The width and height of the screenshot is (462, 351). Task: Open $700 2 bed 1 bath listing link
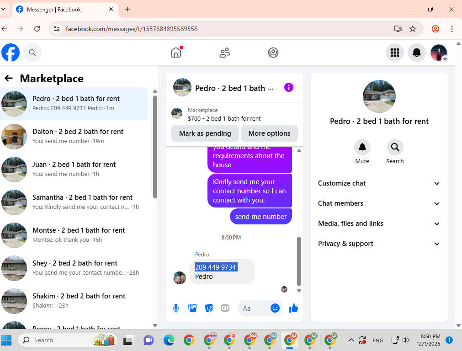pos(224,118)
